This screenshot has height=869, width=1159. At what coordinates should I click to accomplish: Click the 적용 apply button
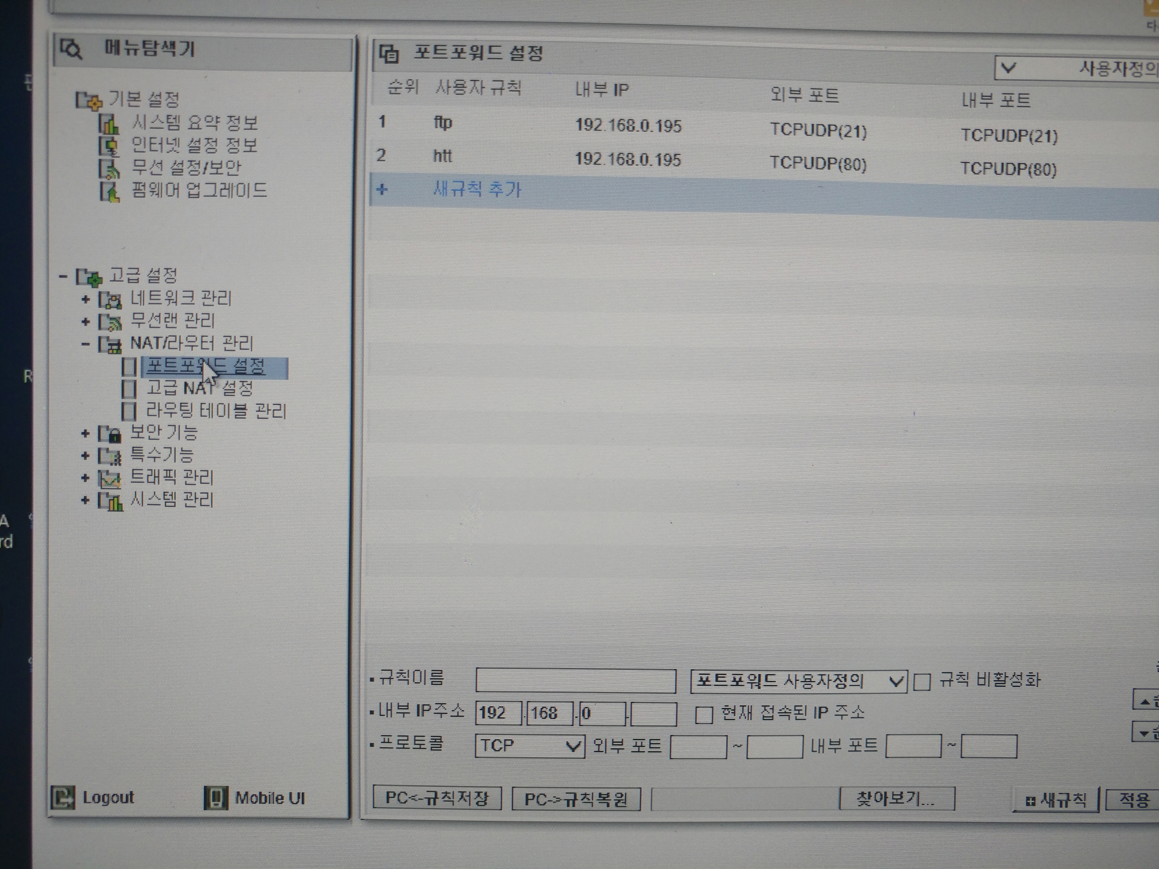tap(1133, 800)
